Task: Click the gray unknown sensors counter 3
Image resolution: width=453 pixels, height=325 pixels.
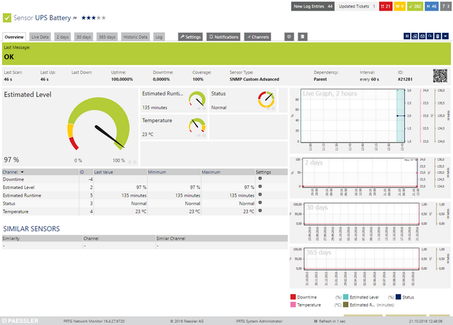Action: (445, 6)
